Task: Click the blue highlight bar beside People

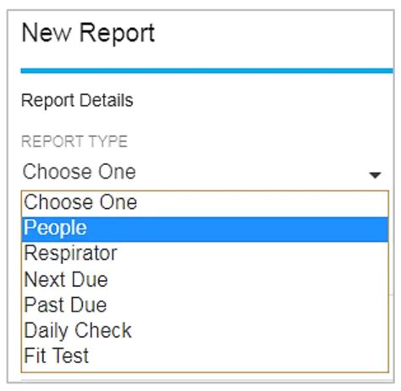Action: click(x=238, y=229)
